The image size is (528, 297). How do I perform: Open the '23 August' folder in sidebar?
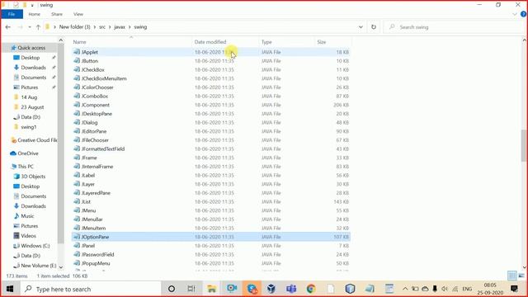click(32, 107)
